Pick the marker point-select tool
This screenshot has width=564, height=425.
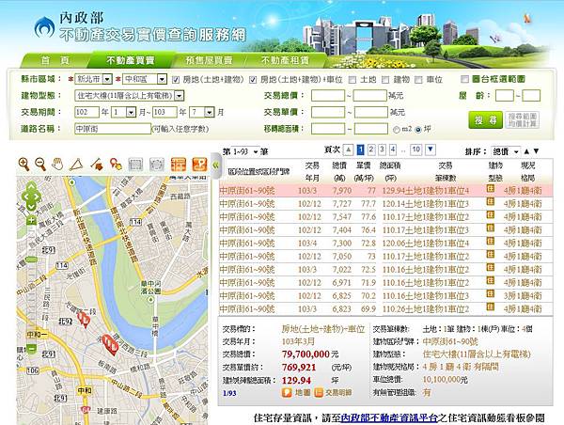[x=116, y=165]
